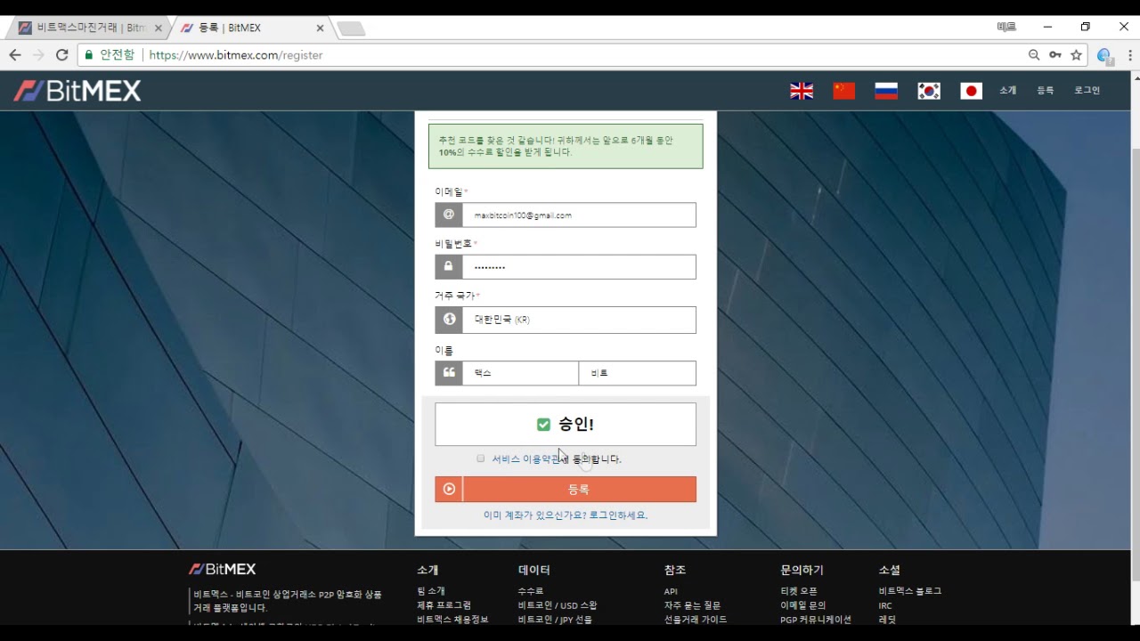Screen dimensions: 1140x641
Task: Switch language using the Japanese flag
Action: click(x=971, y=91)
